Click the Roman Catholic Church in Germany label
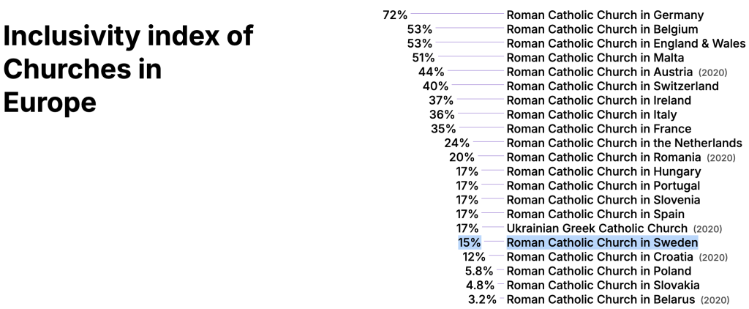The image size is (749, 309). click(x=605, y=15)
